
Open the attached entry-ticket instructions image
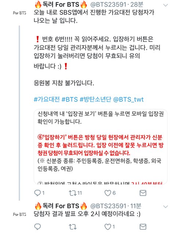101,147
